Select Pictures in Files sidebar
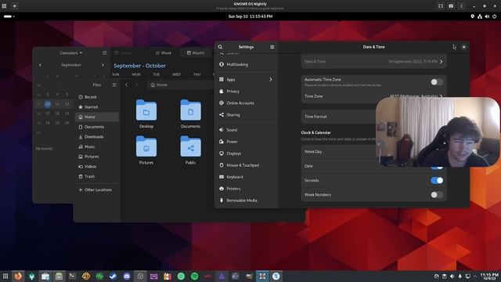This screenshot has height=282, width=501. 97,157
